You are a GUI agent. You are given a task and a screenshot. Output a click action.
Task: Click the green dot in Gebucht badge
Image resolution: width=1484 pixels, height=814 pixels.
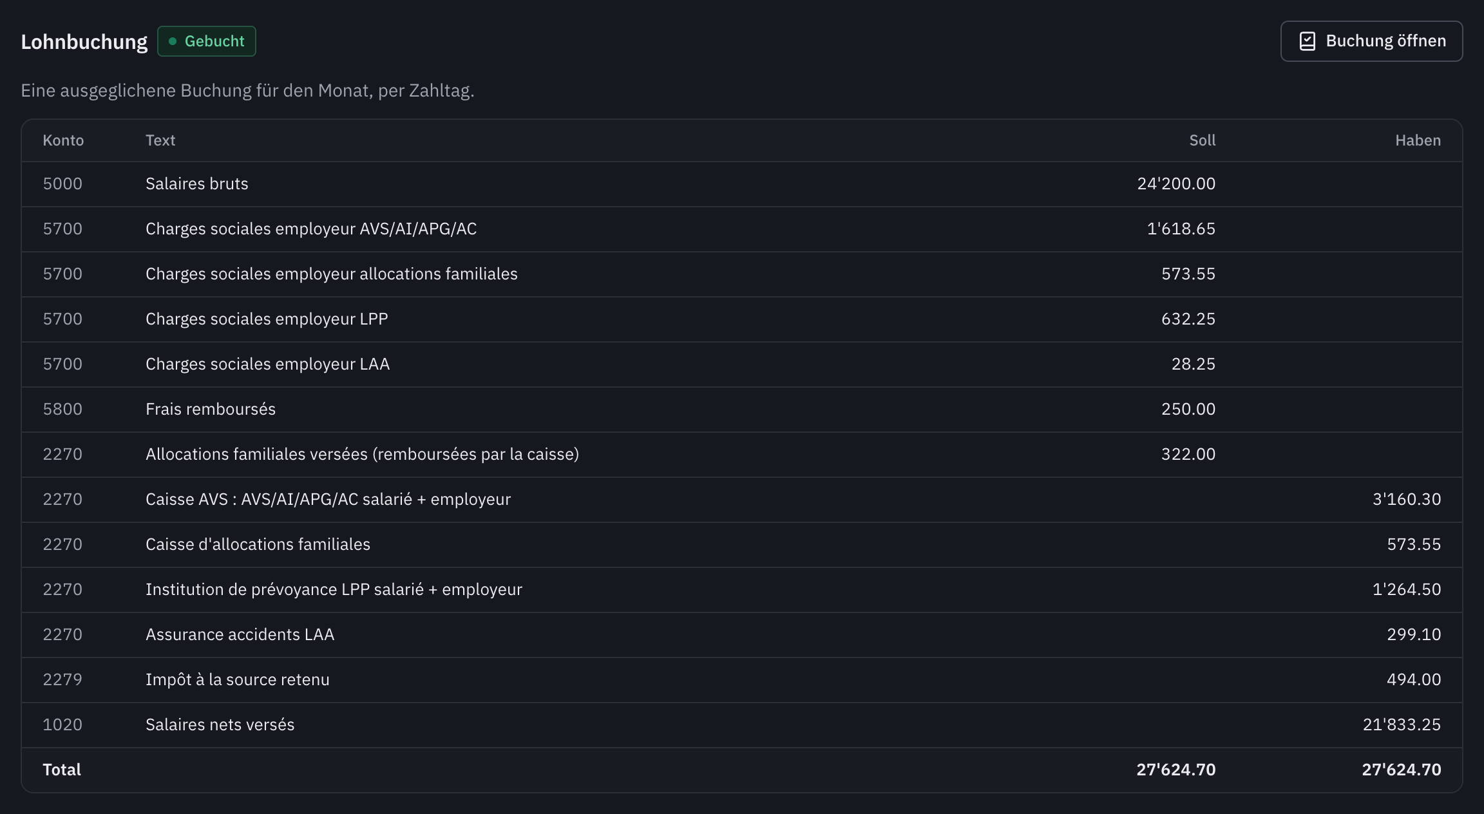click(x=173, y=41)
